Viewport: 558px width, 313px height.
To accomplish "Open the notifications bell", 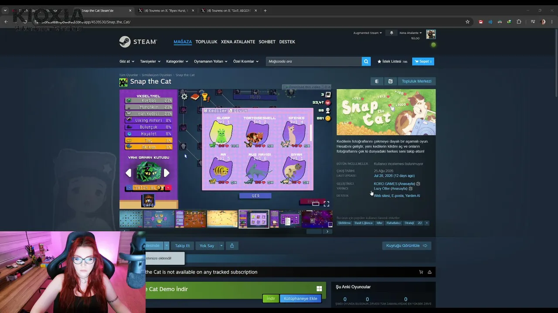I will pyautogui.click(x=391, y=33).
